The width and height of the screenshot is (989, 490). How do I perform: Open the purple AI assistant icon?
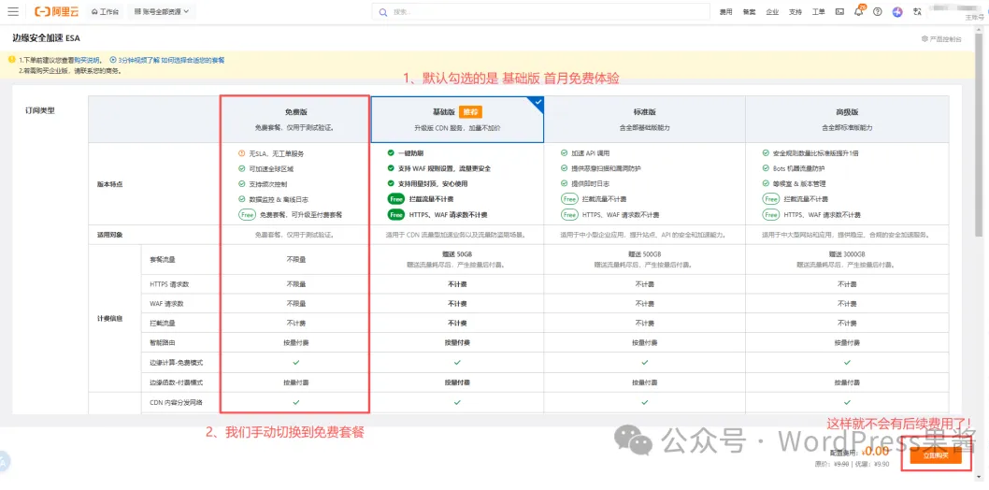897,11
